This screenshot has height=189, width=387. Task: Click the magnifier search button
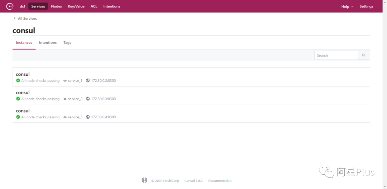(x=364, y=56)
